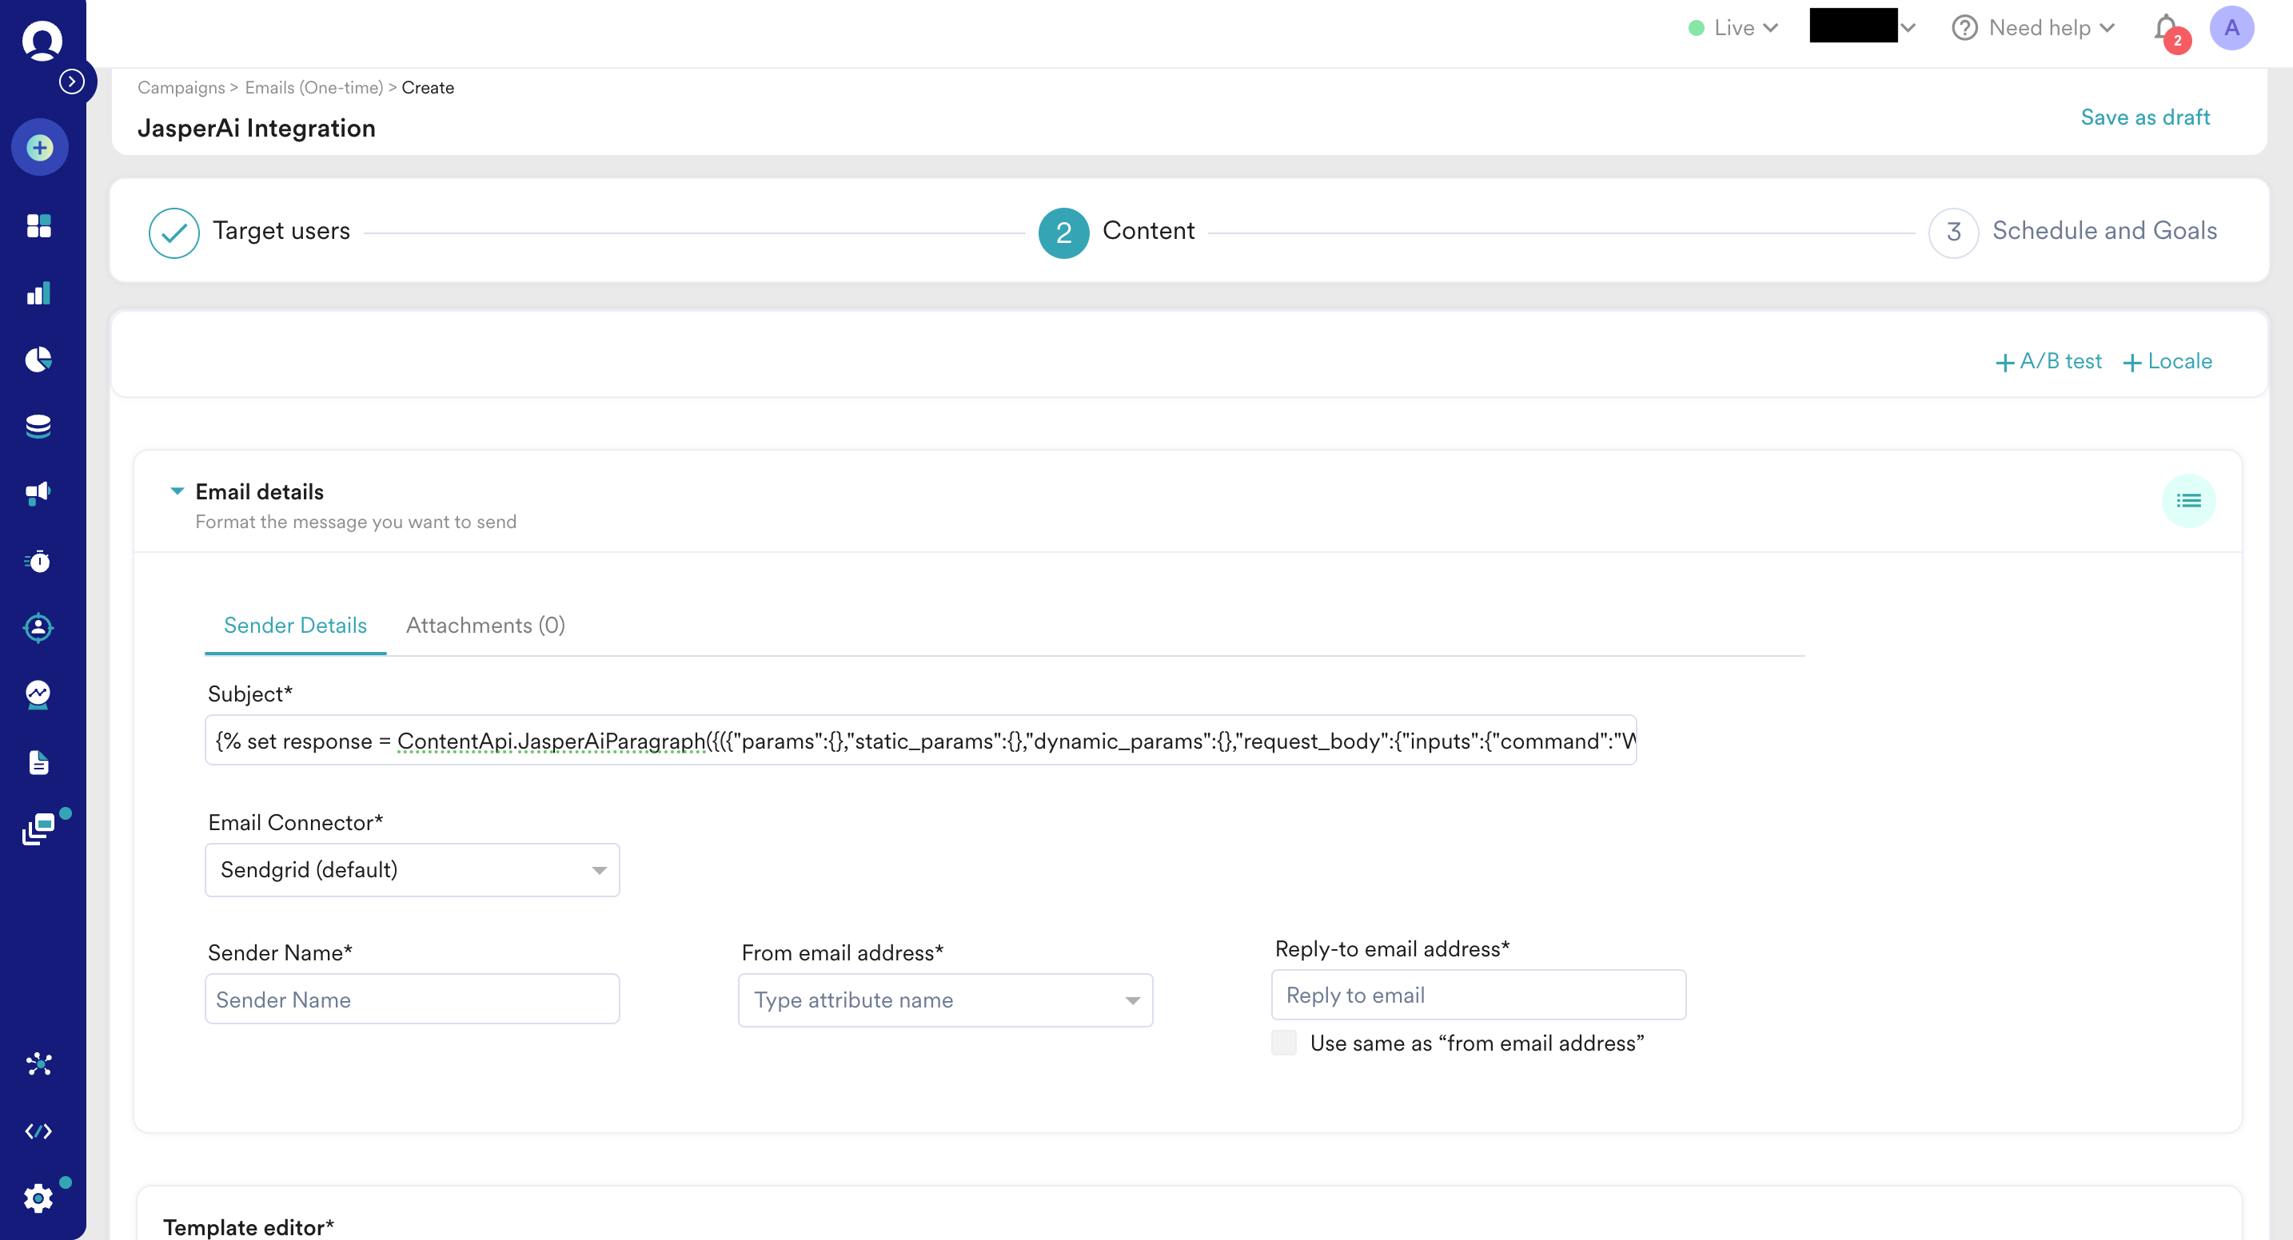Focus the Subject input field
2293x1240 pixels.
(920, 740)
